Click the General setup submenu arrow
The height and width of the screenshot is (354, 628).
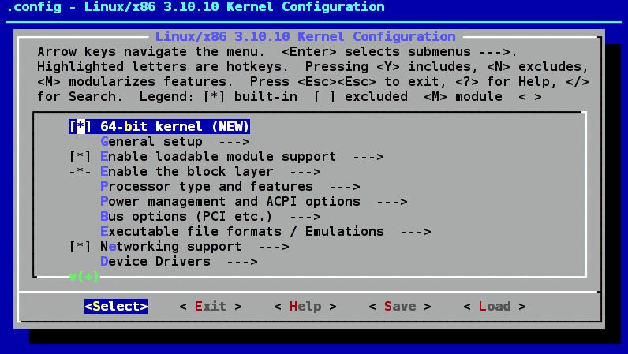(234, 142)
